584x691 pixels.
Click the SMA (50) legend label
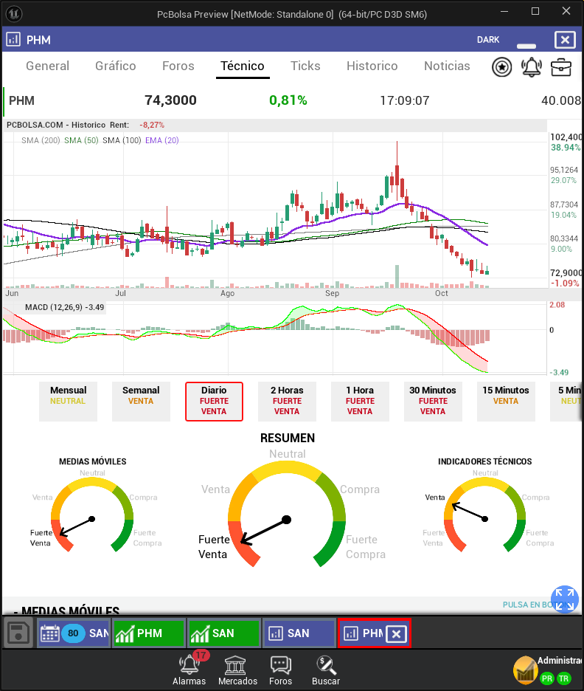pos(81,140)
